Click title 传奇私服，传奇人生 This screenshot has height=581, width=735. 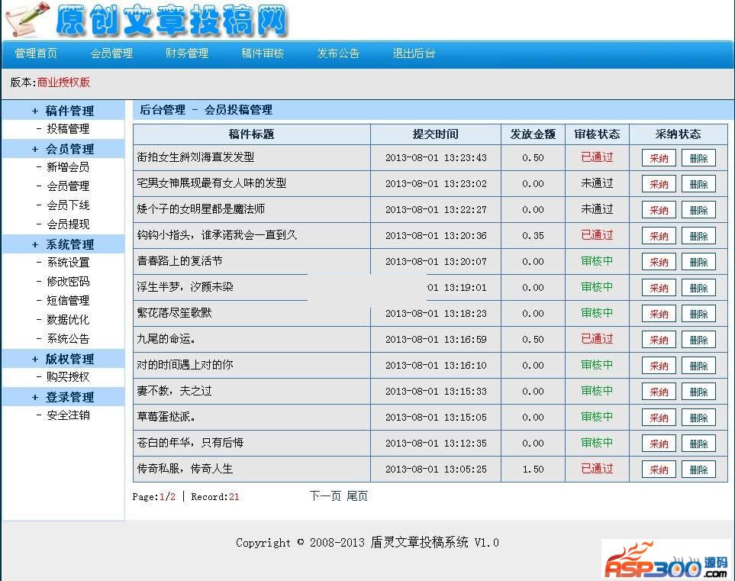pyautogui.click(x=185, y=469)
